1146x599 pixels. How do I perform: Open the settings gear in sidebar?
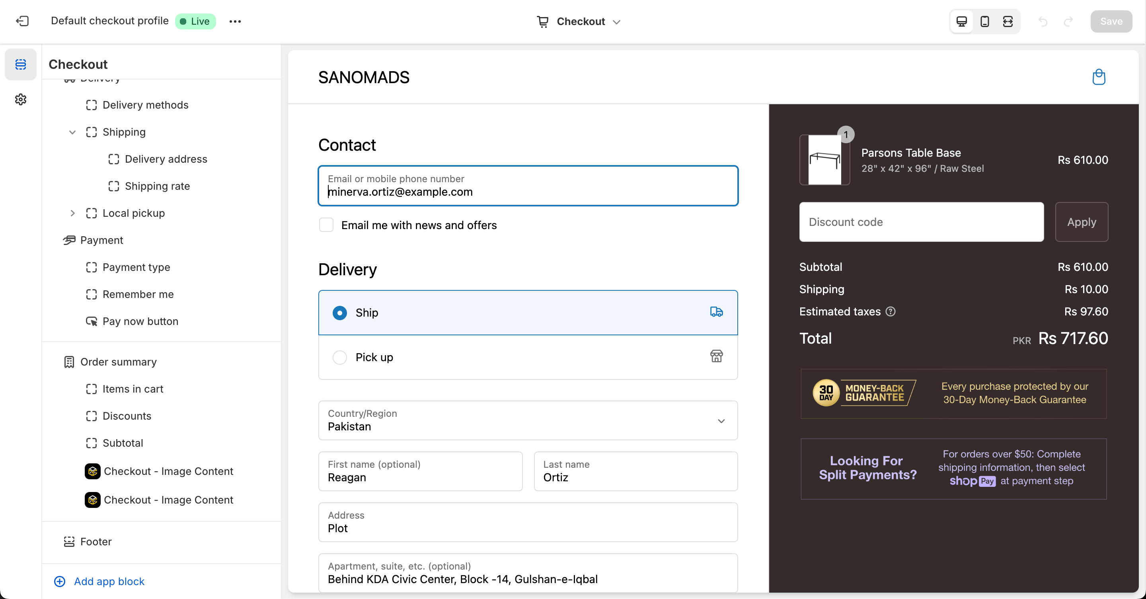tap(20, 99)
